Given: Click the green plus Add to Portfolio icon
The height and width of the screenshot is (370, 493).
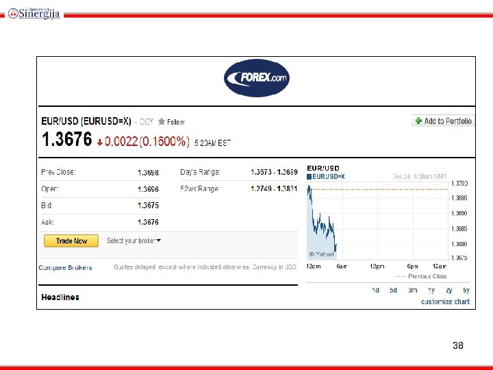Looking at the screenshot, I should point(418,121).
